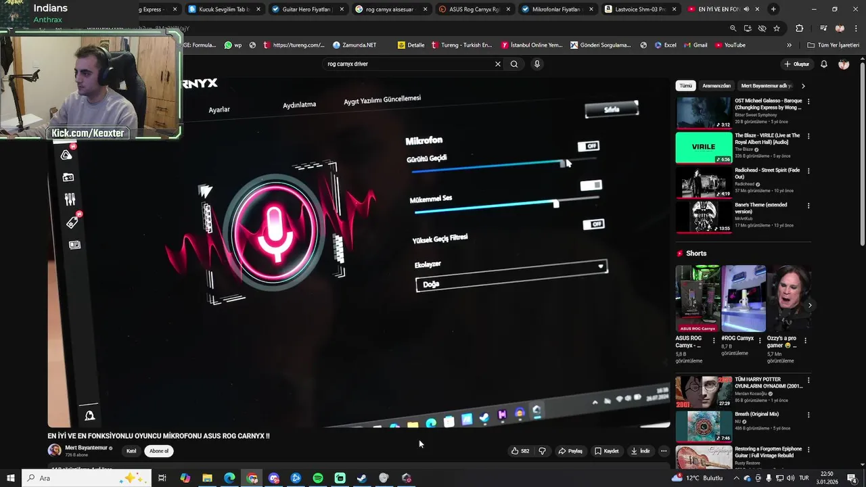Viewport: 866px width, 487px height.
Task: Switch to the rog carnyx aksesuar tab
Action: (x=392, y=9)
